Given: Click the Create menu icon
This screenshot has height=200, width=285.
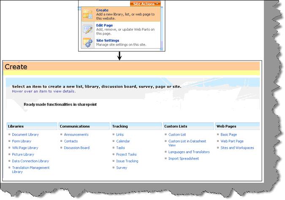Looking at the screenshot, I should (87, 14).
